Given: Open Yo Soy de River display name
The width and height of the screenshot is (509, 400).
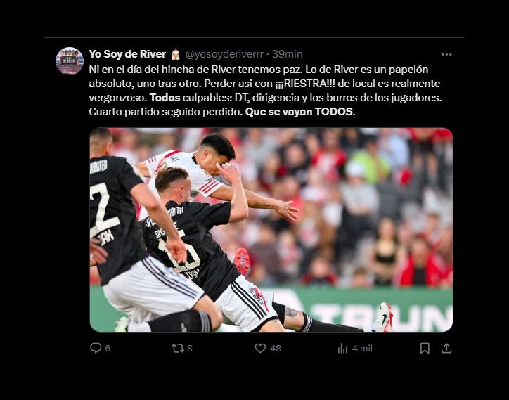Looking at the screenshot, I should coord(127,54).
